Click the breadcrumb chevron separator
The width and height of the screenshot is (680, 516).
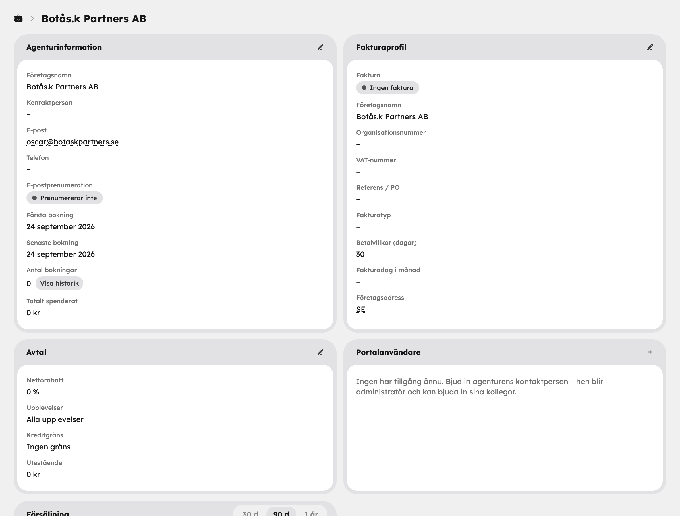(x=32, y=18)
